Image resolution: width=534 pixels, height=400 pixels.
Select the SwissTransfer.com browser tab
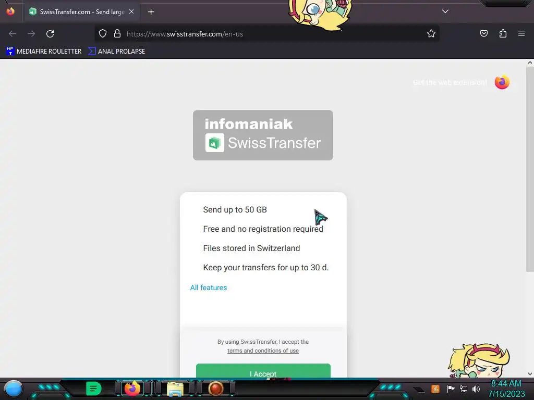(x=82, y=11)
